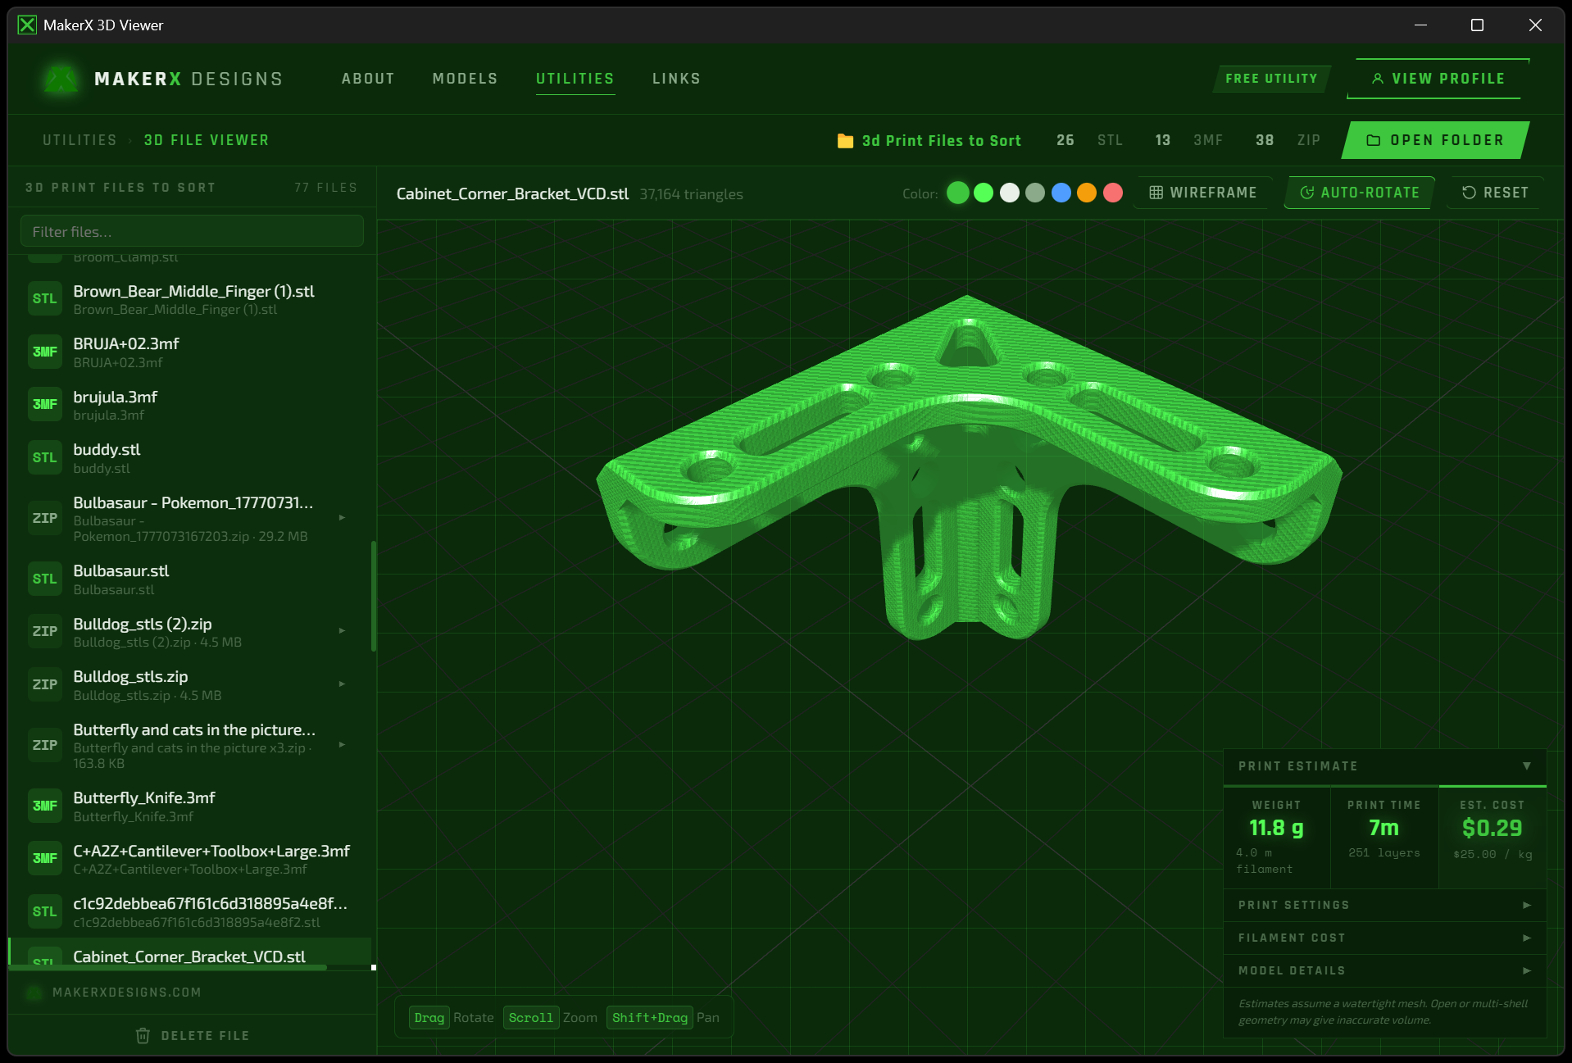Select the gray-green color swatch

click(1035, 193)
